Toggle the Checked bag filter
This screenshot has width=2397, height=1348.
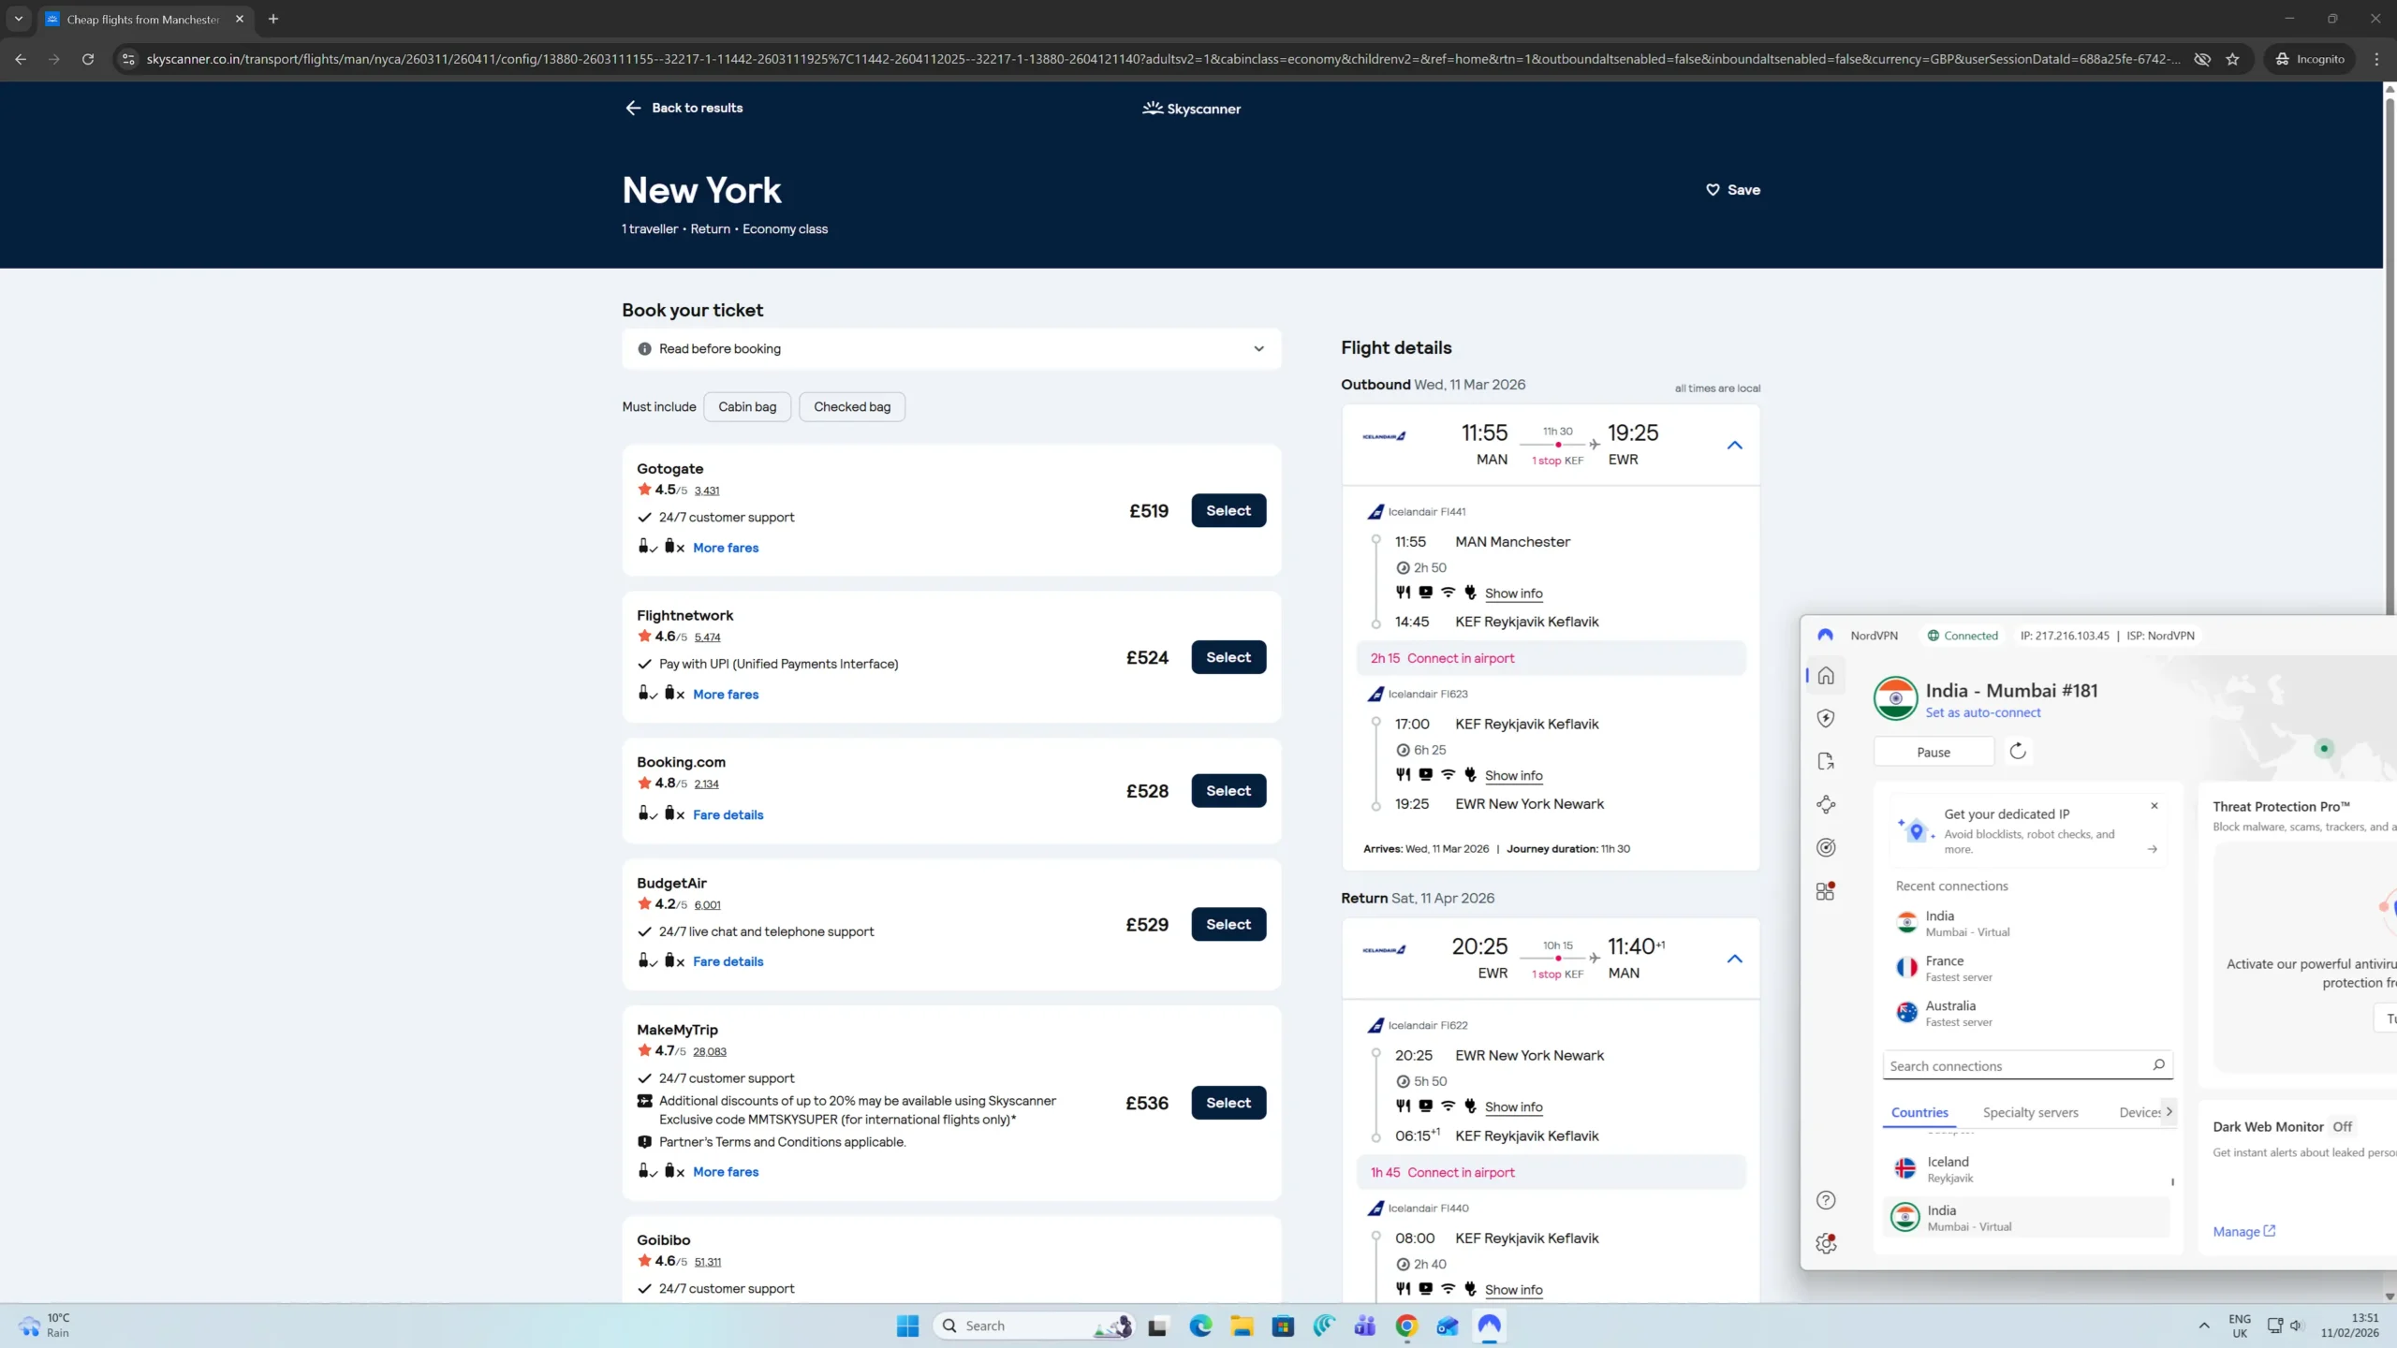tap(851, 406)
